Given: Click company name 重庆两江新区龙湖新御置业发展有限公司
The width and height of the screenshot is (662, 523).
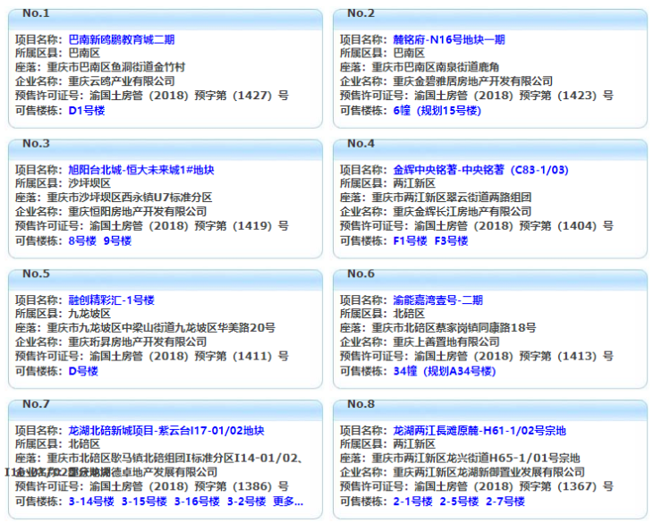Looking at the screenshot, I should point(489,472).
